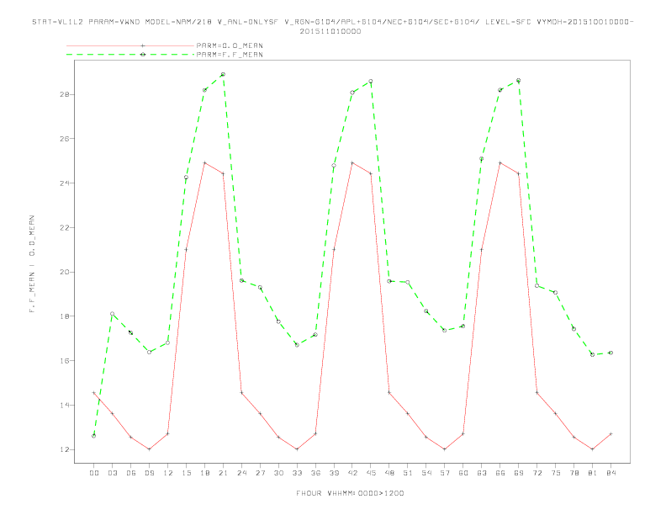This screenshot has width=666, height=515.
Task: Click green F.F_MEAN circle marker at hour 84
Action: pos(610,353)
